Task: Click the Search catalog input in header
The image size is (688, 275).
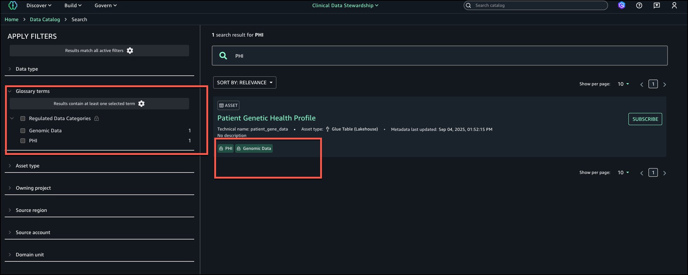Action: 538,5
